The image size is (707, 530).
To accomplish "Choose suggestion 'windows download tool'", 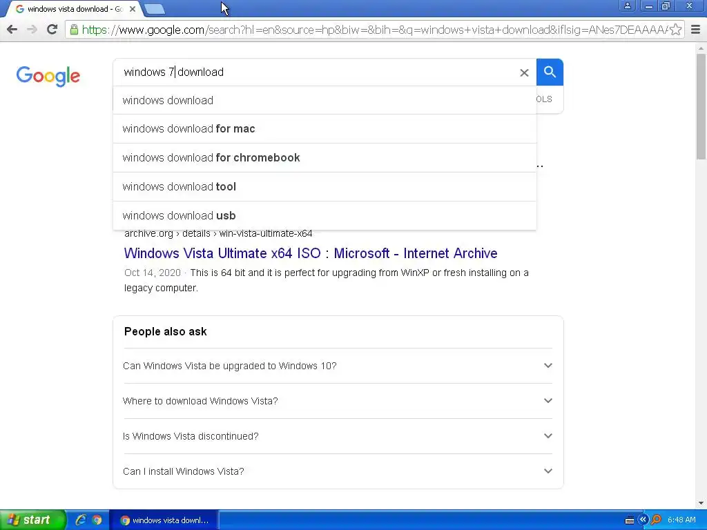I will point(325,186).
